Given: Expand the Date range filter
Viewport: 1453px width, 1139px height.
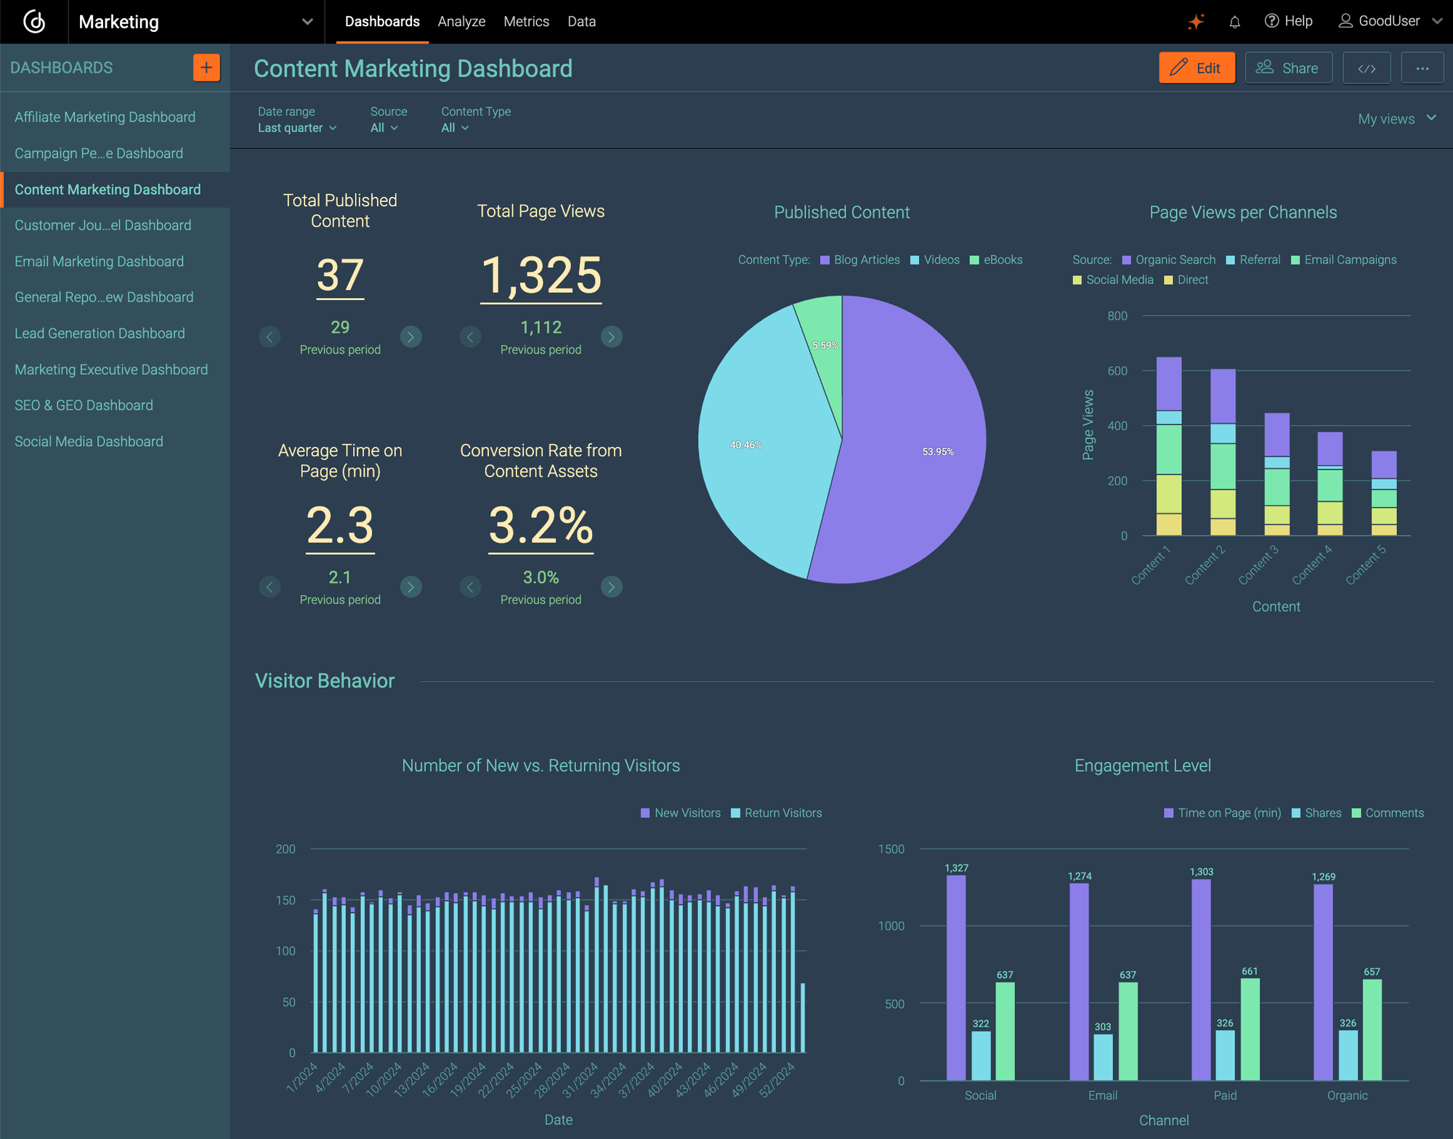Looking at the screenshot, I should pyautogui.click(x=296, y=127).
